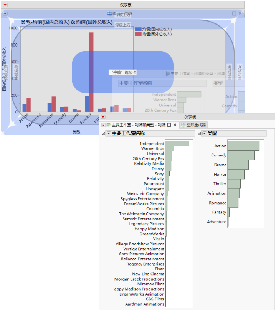Click the New Line Cinema label
This screenshot has height=311, width=276.
tap(148, 274)
